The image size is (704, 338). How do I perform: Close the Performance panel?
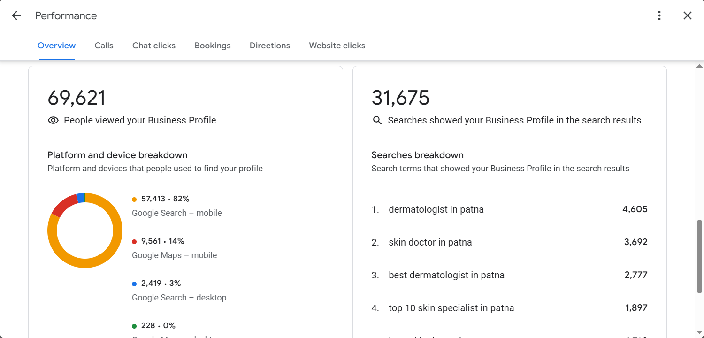[688, 15]
